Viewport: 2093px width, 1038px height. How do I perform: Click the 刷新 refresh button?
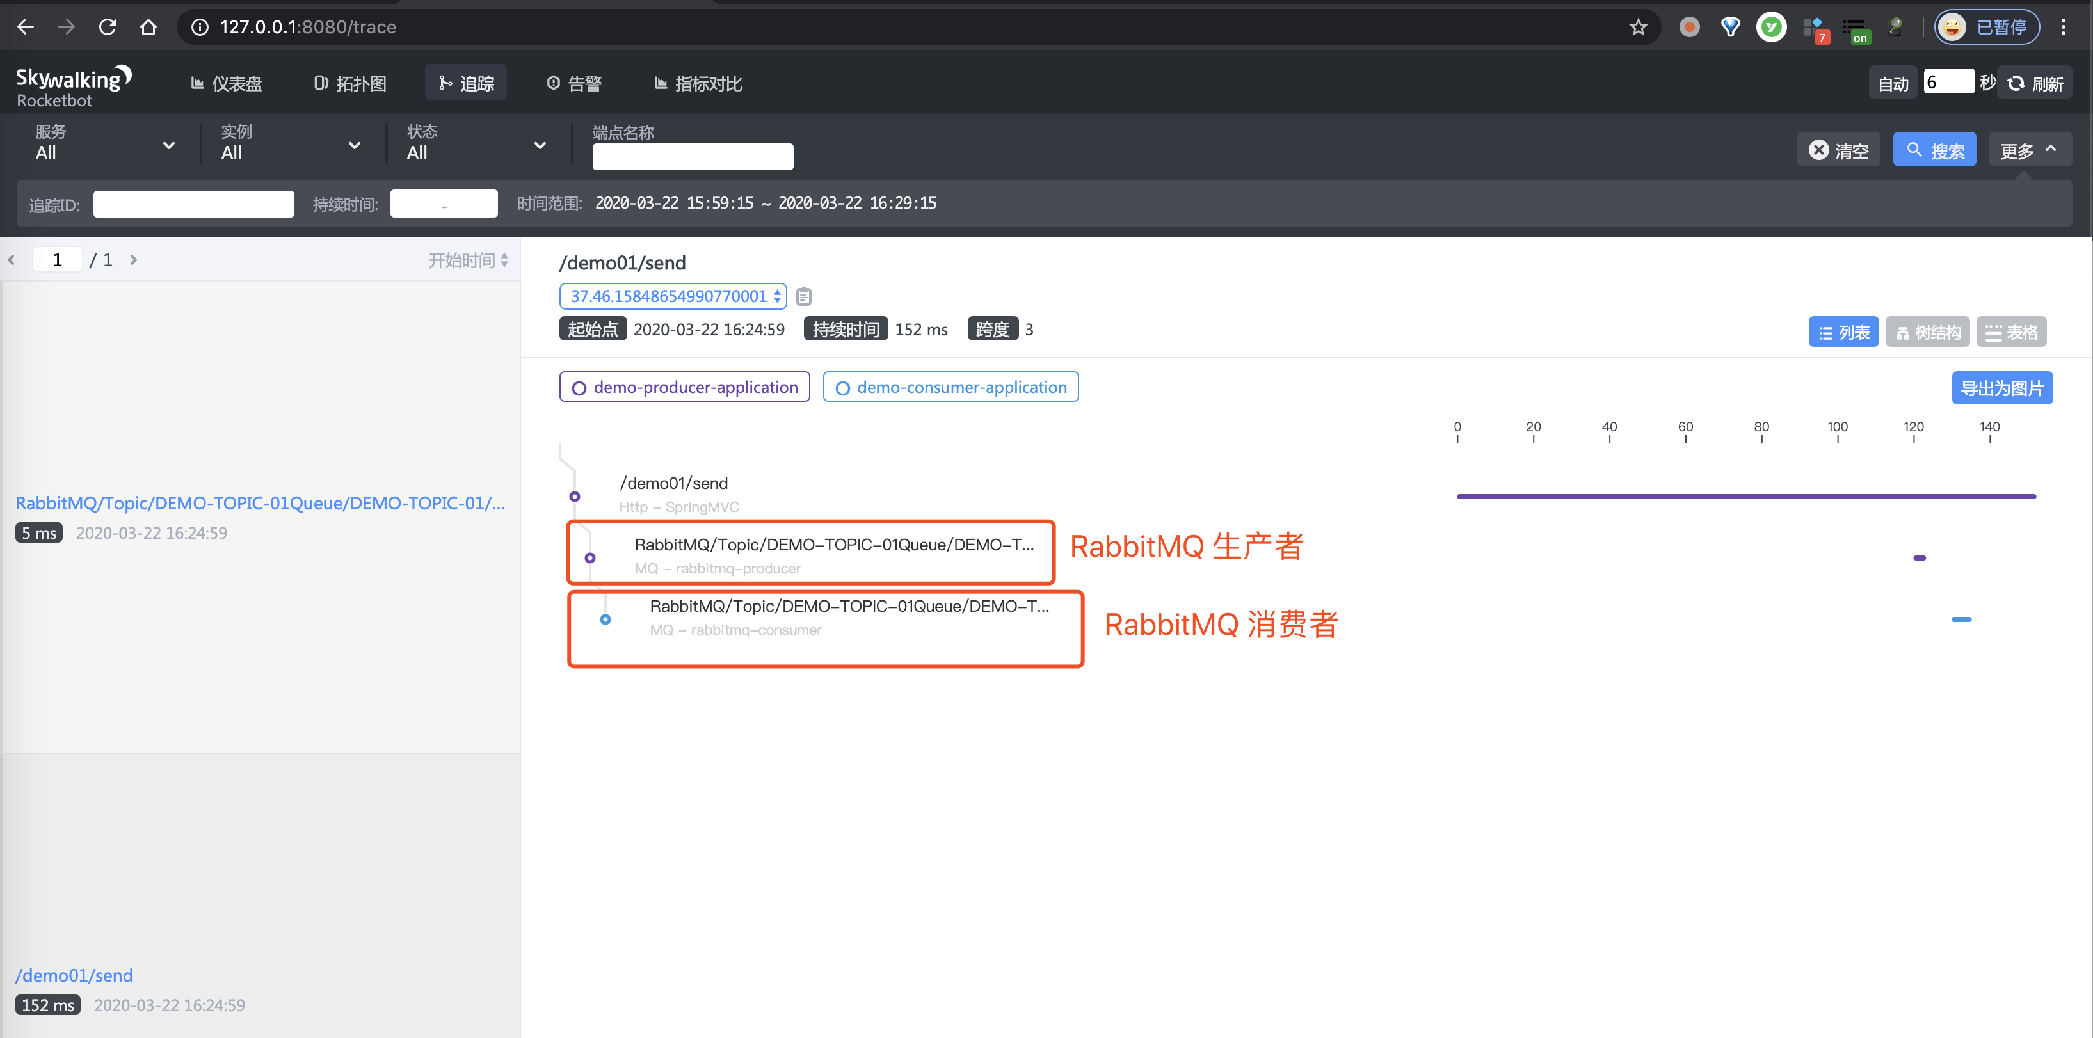click(2035, 83)
